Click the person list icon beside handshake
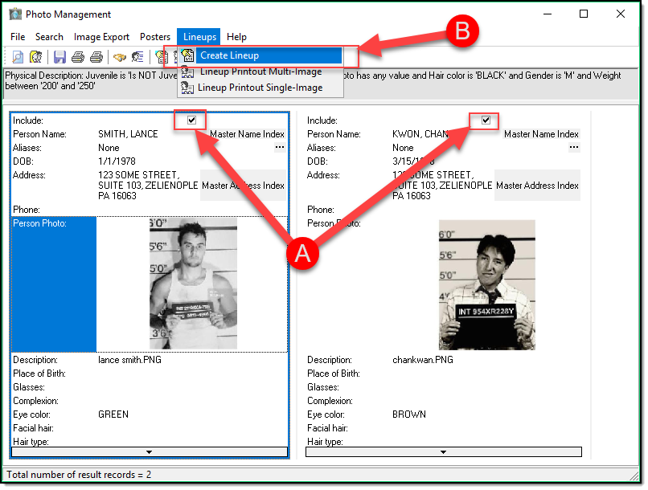The image size is (648, 490). (x=137, y=57)
